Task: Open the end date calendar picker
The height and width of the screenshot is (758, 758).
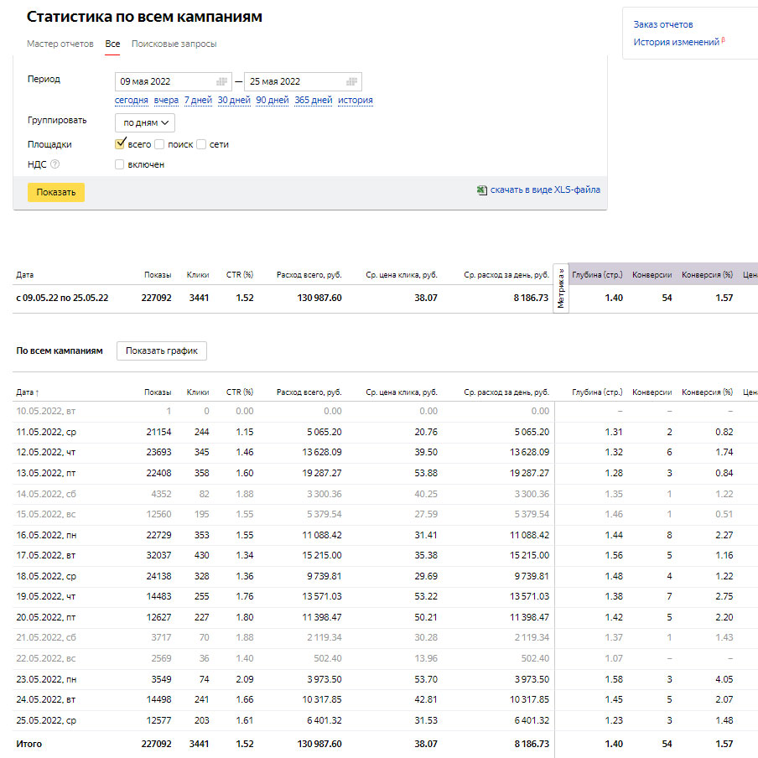Action: click(x=351, y=82)
